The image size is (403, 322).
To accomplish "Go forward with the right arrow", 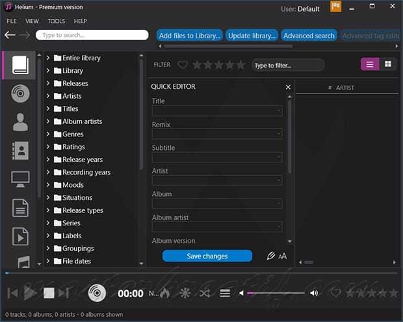I will pos(25,35).
